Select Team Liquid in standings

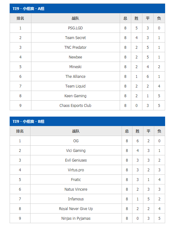click(x=75, y=86)
